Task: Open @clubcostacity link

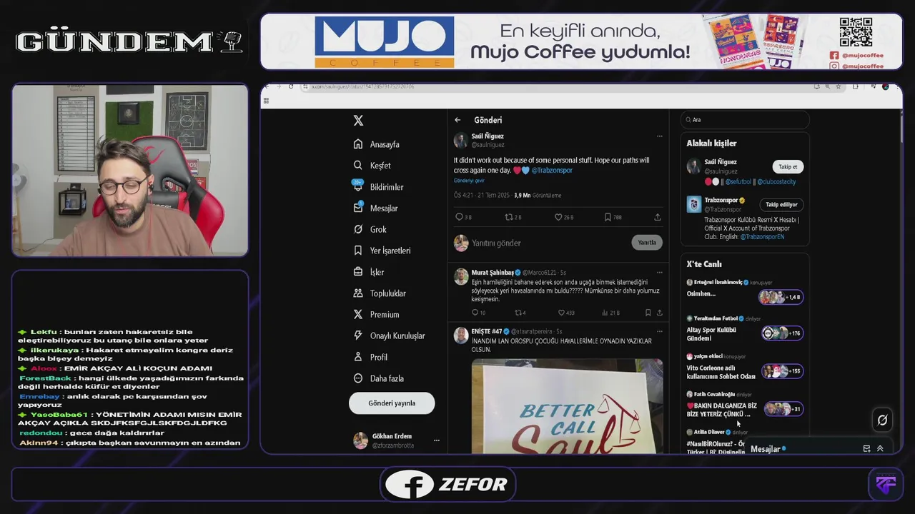Action: [776, 181]
